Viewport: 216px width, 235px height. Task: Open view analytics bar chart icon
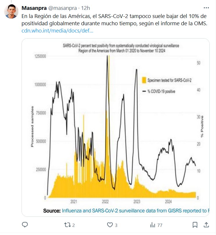(152, 225)
